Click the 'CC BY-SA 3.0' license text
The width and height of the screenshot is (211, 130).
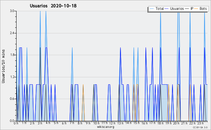[200, 127]
